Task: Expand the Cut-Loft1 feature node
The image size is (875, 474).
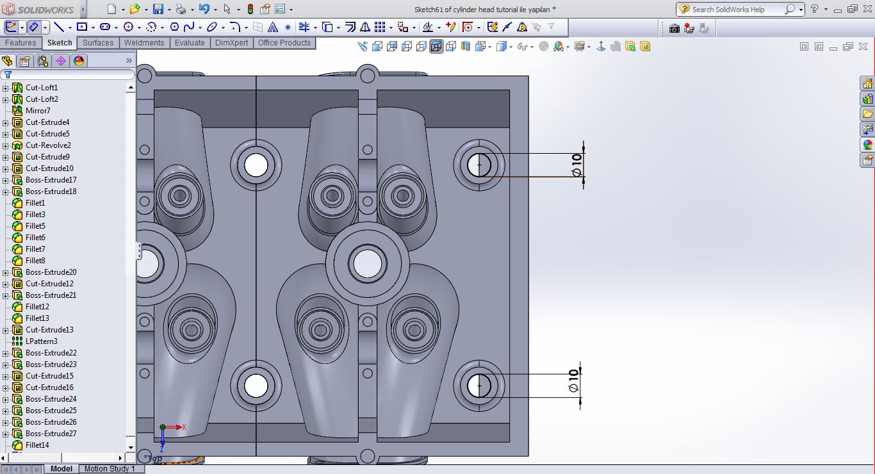Action: click(6, 87)
